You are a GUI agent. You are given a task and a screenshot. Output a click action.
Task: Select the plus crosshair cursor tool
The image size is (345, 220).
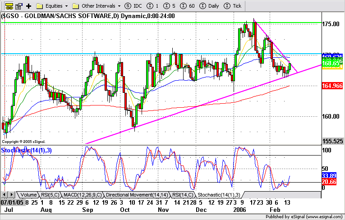pos(28,6)
